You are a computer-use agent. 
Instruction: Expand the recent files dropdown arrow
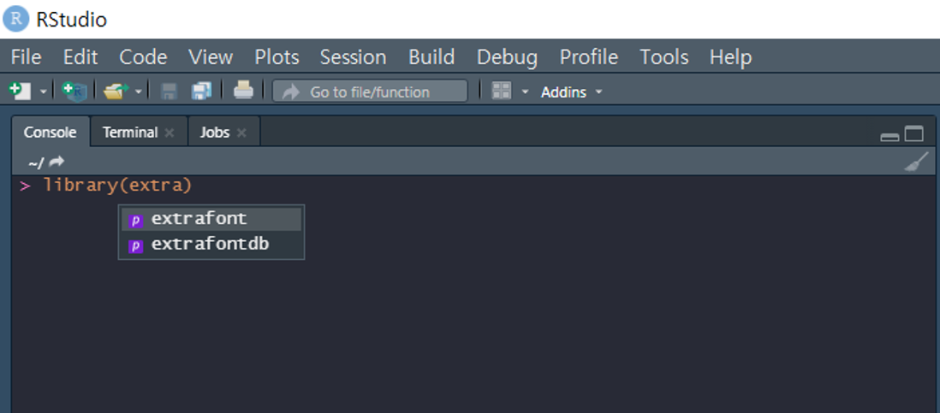click(139, 91)
